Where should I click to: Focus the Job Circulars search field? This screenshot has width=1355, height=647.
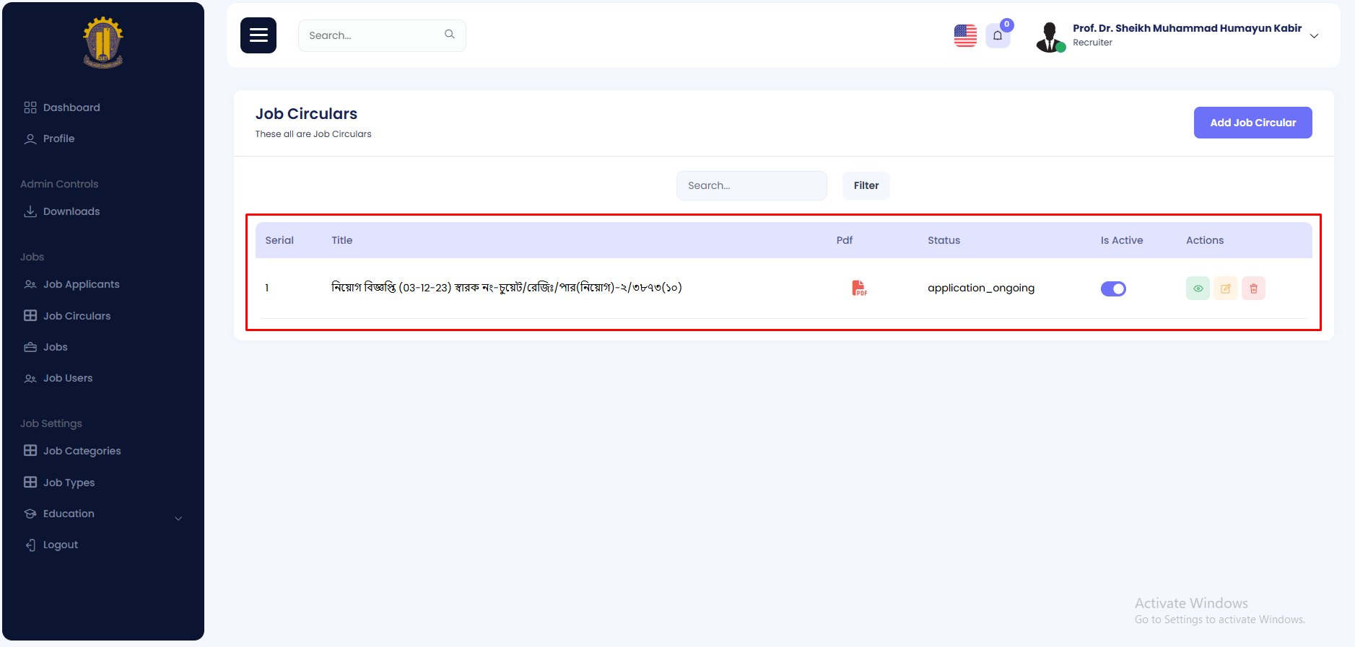click(751, 185)
